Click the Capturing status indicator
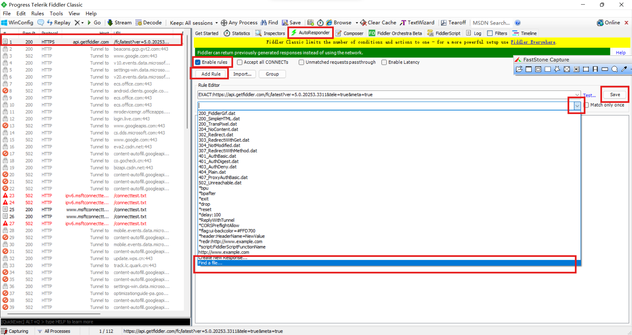The height and width of the screenshot is (335, 632). [x=15, y=331]
